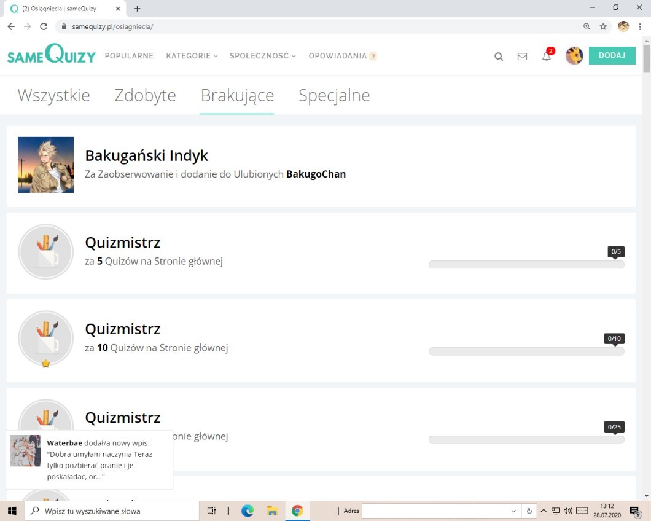Image resolution: width=651 pixels, height=521 pixels.
Task: Click the Bakugański Indyk achievement thumbnail
Action: [x=46, y=165]
